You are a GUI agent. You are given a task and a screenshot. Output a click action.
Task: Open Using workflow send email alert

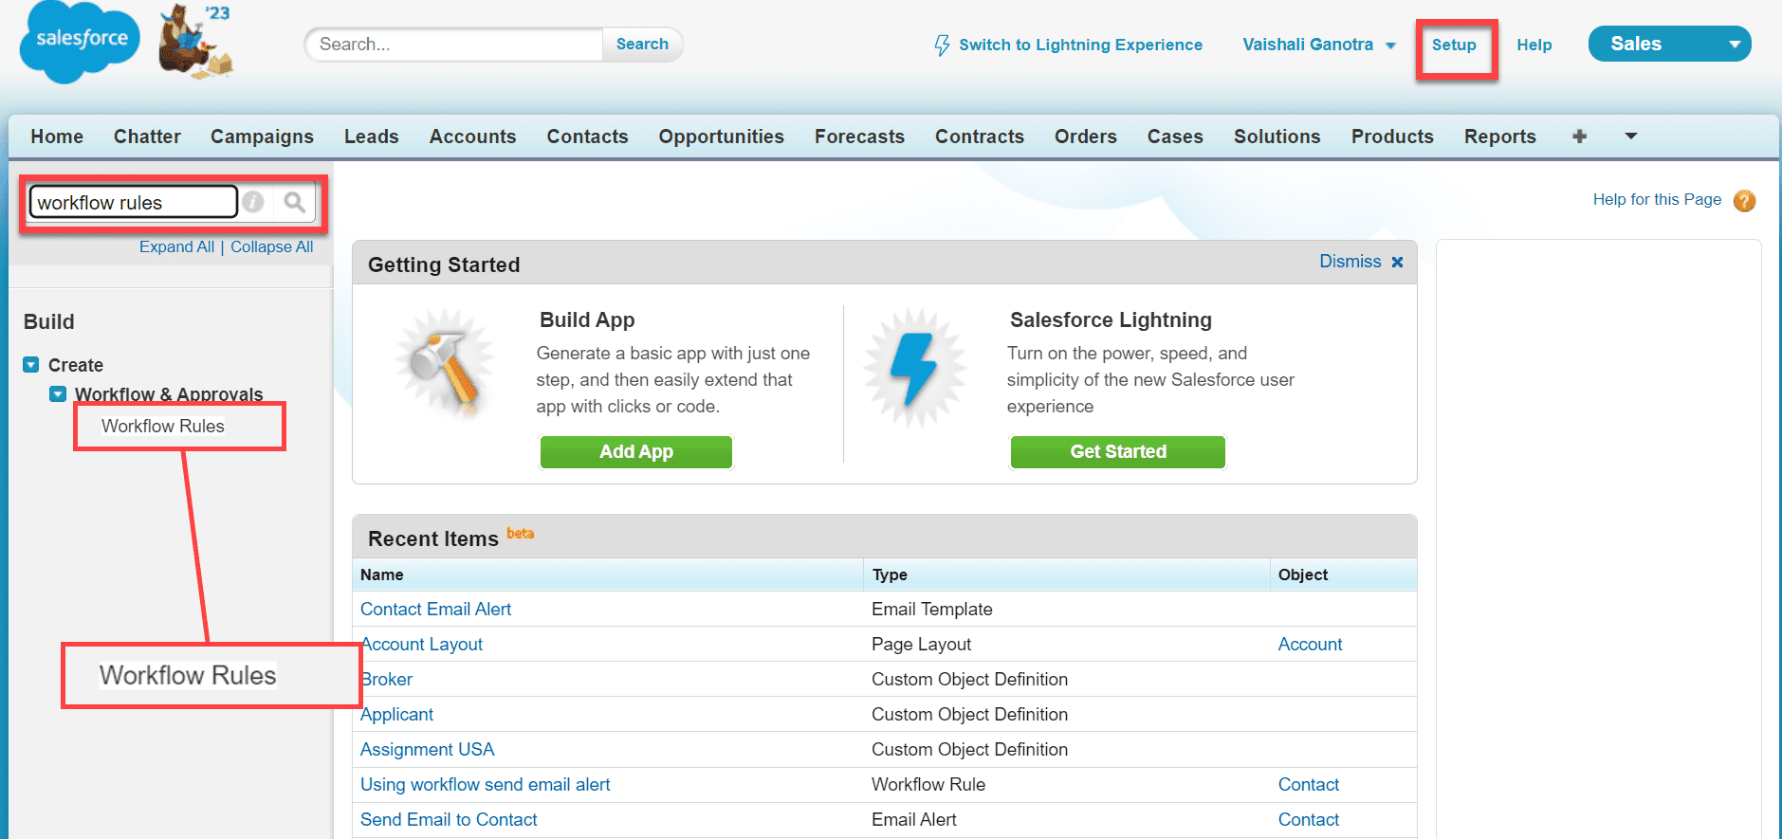click(485, 785)
